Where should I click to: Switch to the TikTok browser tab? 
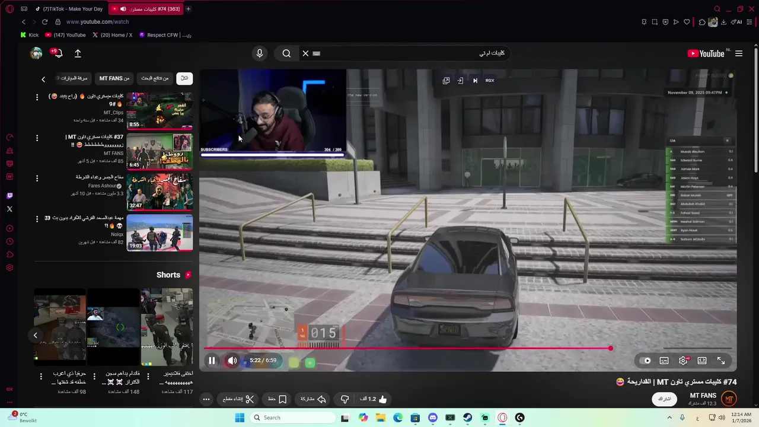tap(68, 9)
